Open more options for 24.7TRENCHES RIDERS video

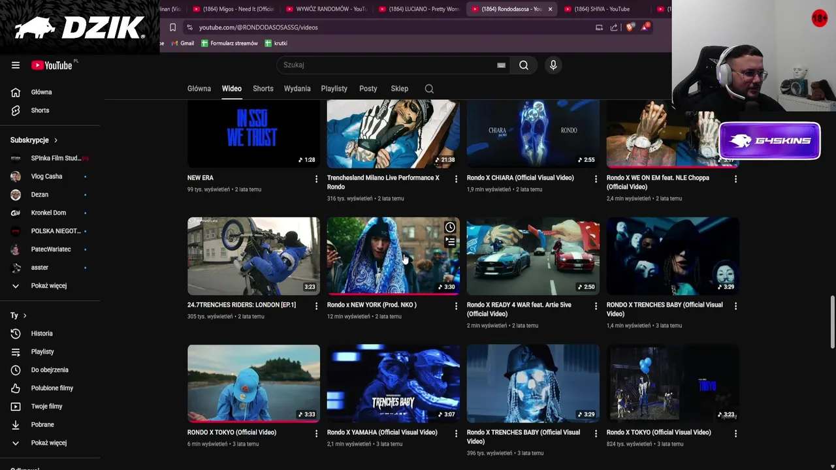(316, 306)
